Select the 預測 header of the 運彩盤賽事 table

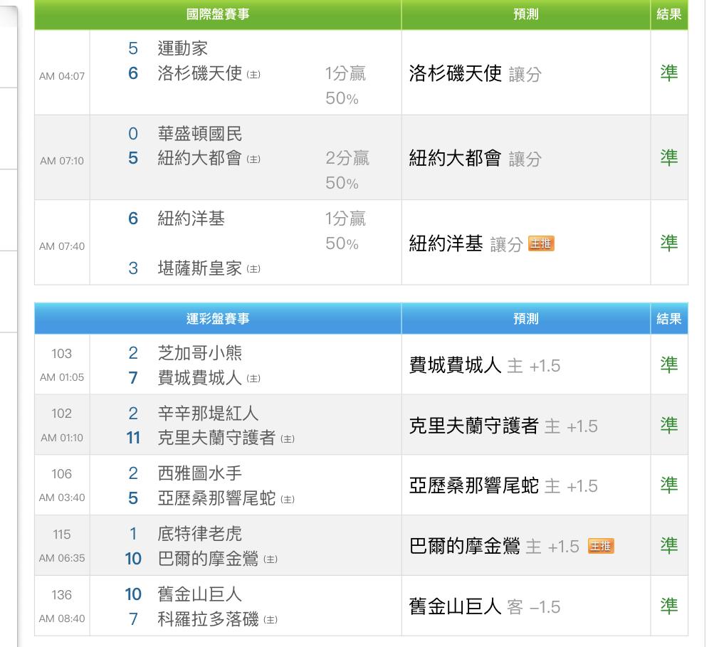(526, 318)
